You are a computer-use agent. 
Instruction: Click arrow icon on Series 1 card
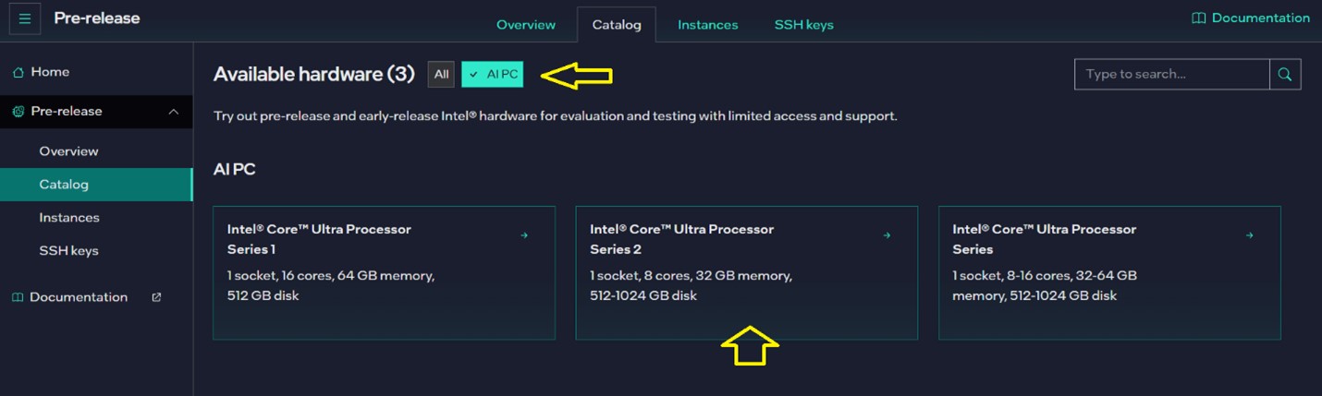[x=524, y=235]
